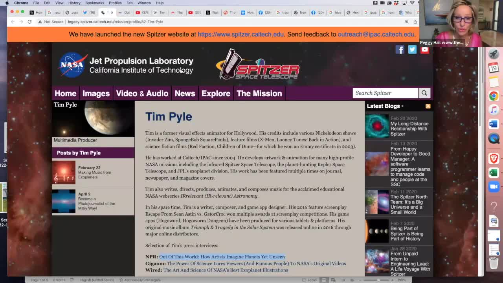Open the Profiles menu

pyautogui.click(x=115, y=3)
